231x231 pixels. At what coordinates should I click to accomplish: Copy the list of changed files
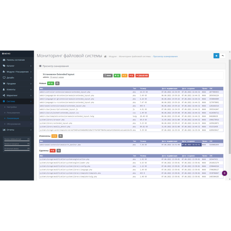tap(61, 136)
